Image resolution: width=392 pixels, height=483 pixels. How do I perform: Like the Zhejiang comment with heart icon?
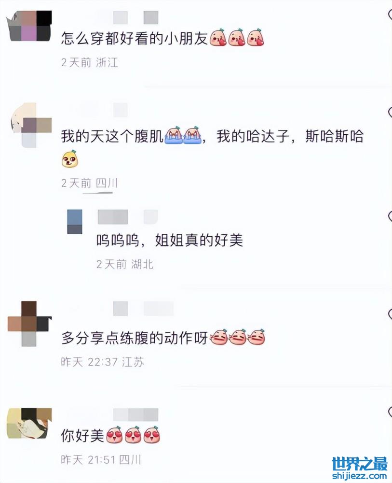point(390,14)
